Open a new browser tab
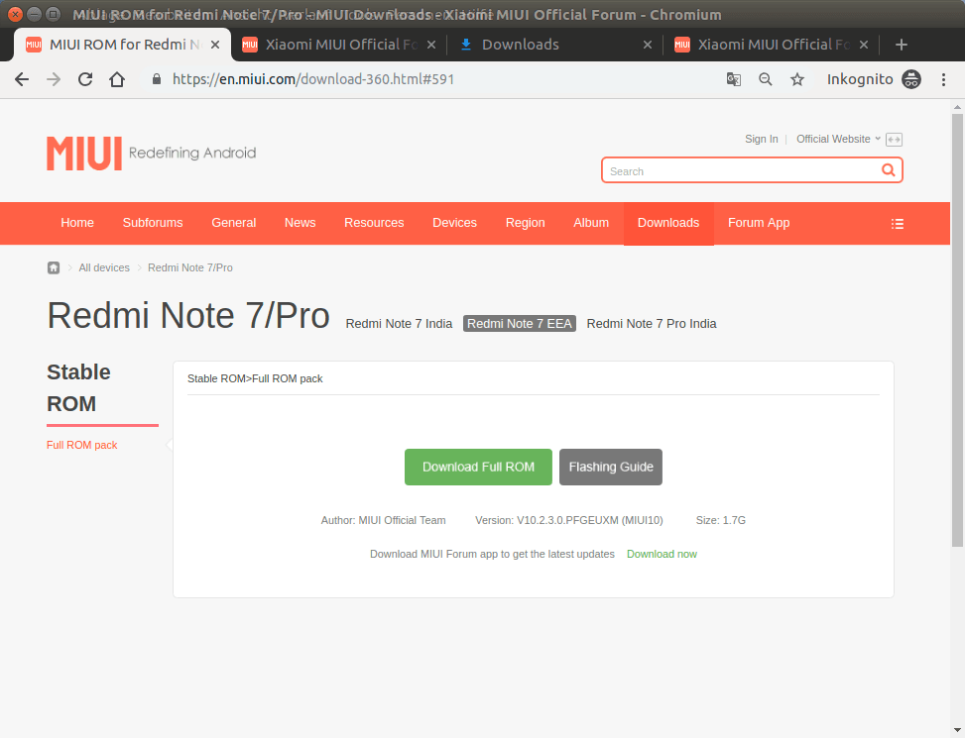 (901, 45)
